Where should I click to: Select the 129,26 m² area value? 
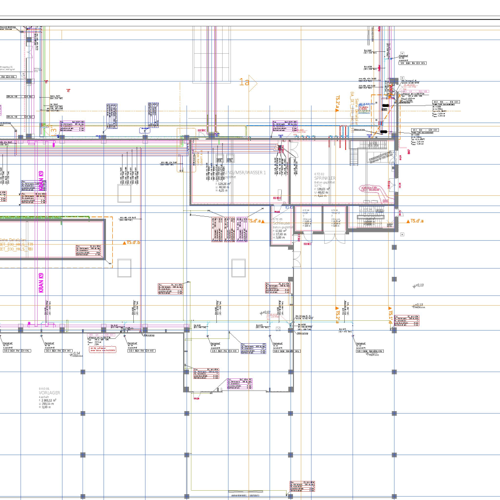pos(224,184)
